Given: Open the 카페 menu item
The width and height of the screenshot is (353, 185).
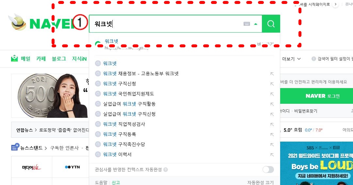Looking at the screenshot, I should point(41,59).
